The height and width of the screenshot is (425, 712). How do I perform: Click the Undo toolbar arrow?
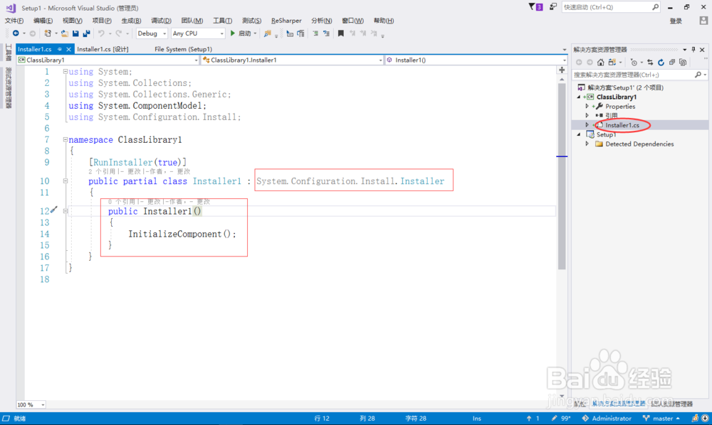[101, 33]
